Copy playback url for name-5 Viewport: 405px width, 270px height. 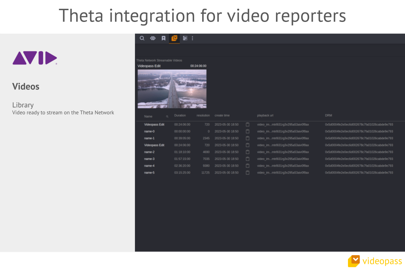click(x=247, y=172)
